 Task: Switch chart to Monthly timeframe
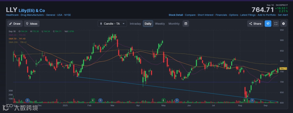174,24
